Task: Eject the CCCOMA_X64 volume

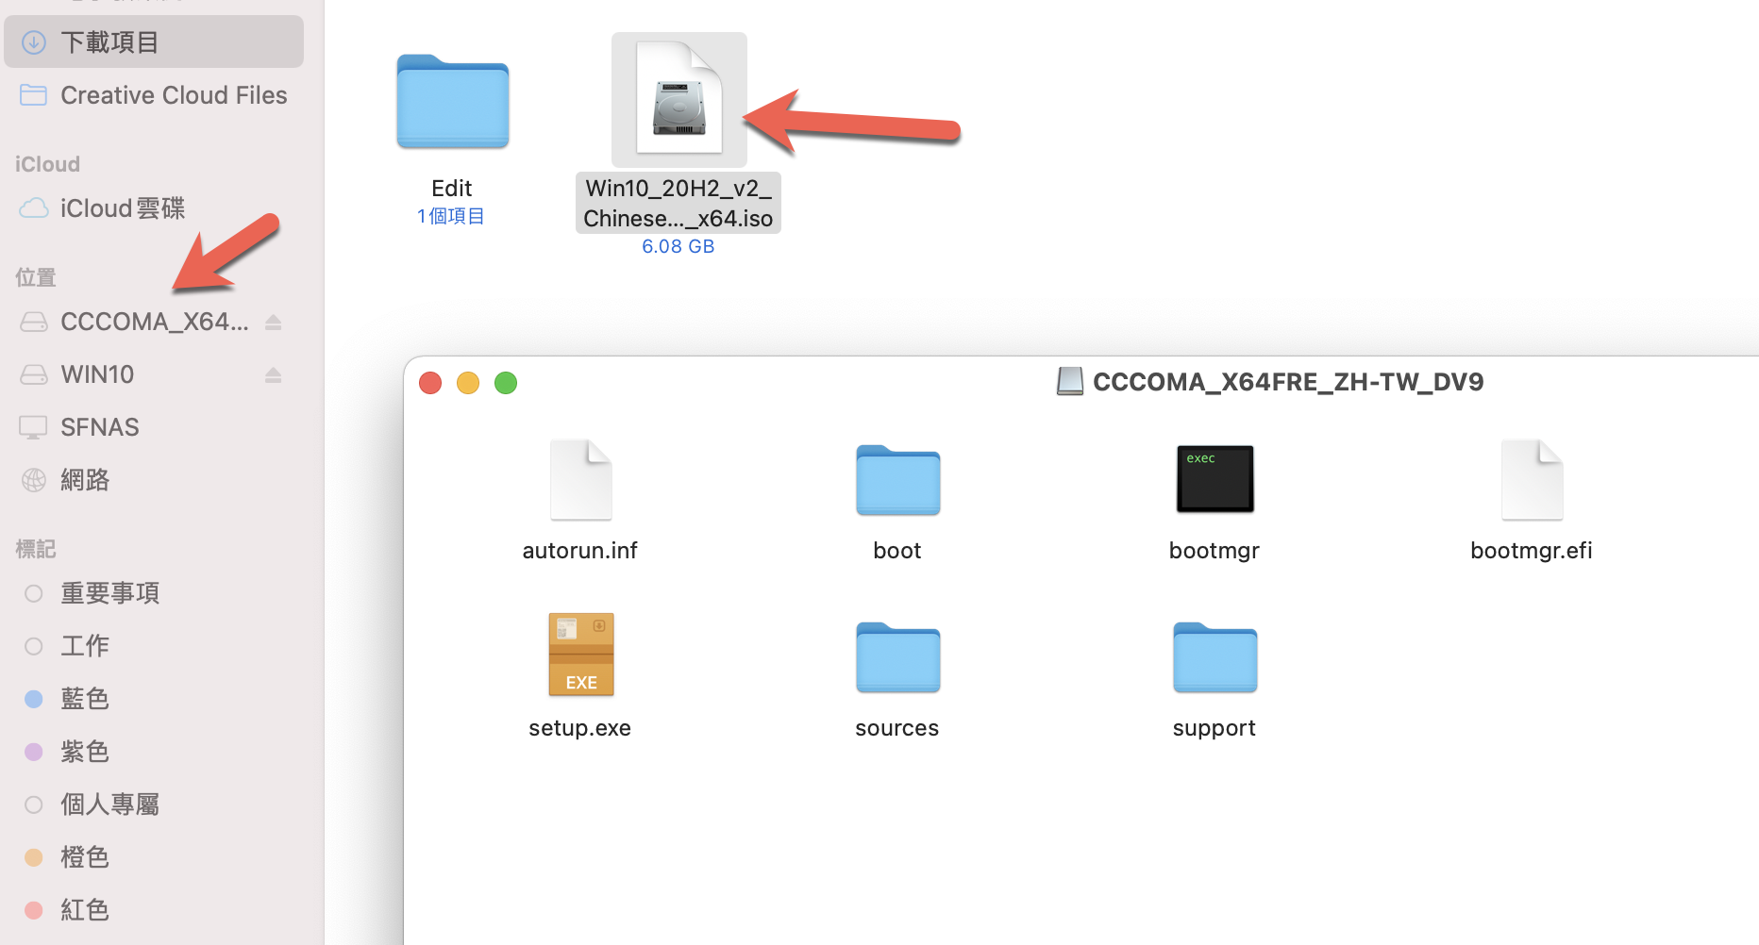Action: click(x=274, y=323)
